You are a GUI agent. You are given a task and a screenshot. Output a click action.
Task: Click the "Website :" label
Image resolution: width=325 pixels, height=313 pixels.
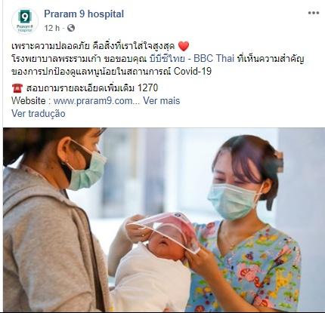pos(31,101)
